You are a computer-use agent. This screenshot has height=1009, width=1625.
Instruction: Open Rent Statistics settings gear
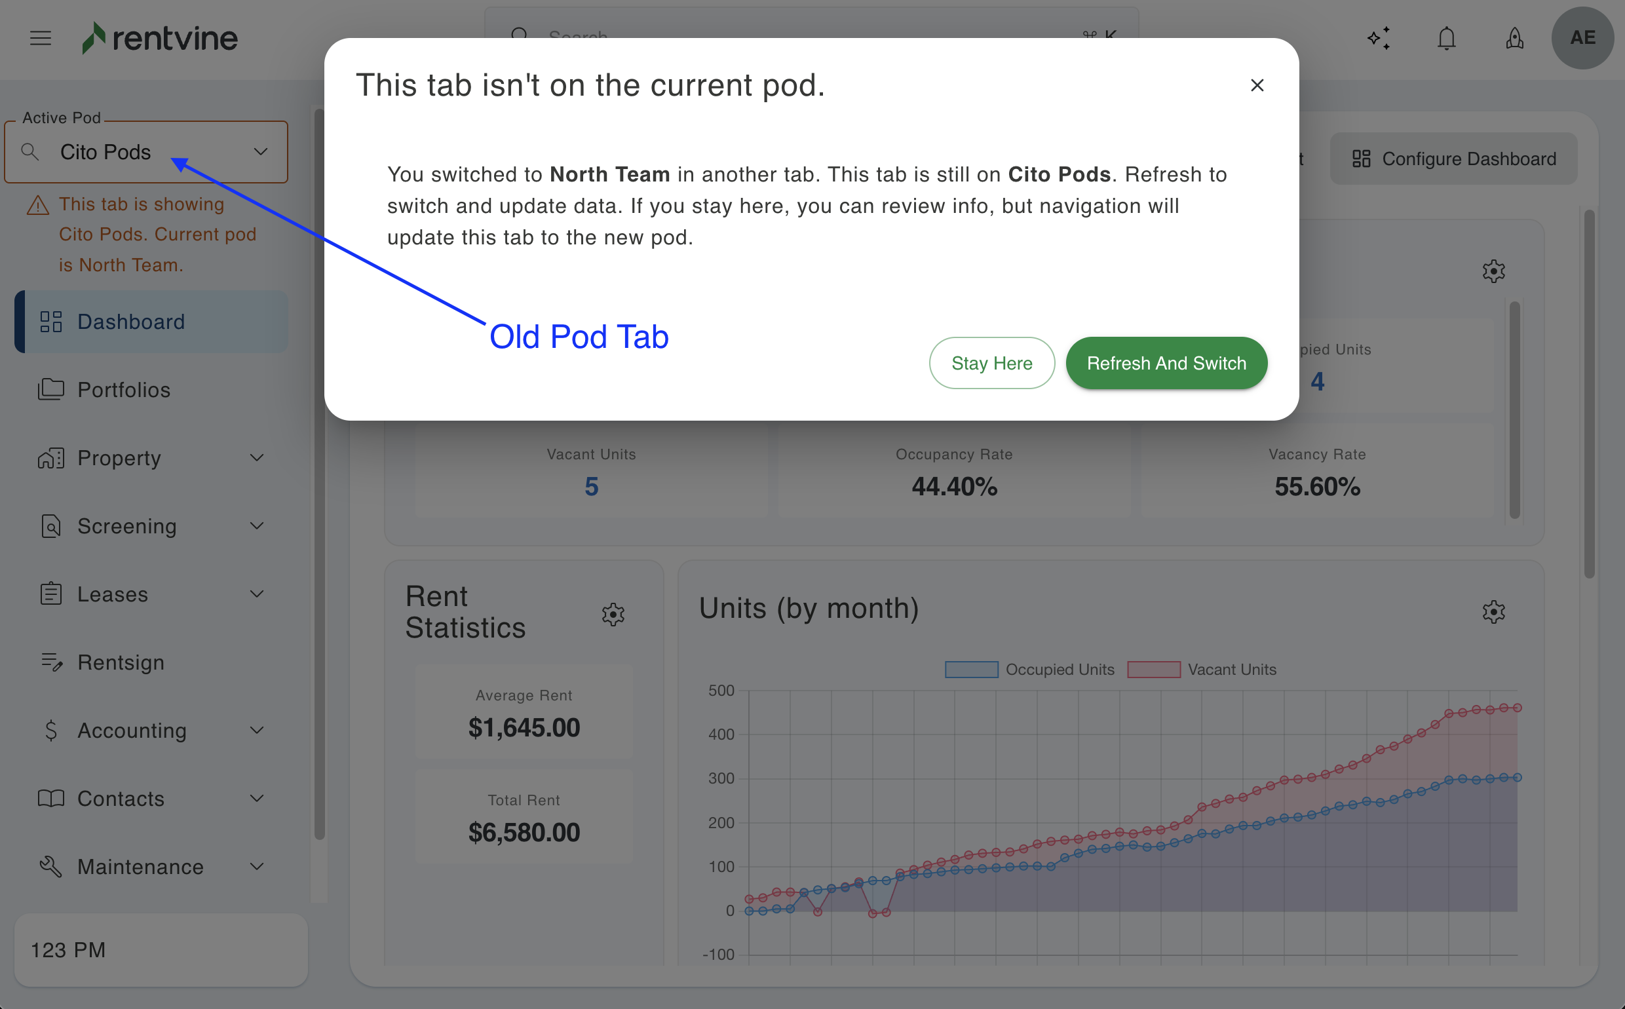click(x=613, y=614)
